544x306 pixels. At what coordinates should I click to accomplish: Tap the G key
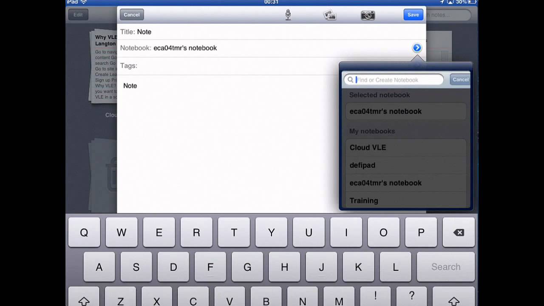click(x=247, y=267)
